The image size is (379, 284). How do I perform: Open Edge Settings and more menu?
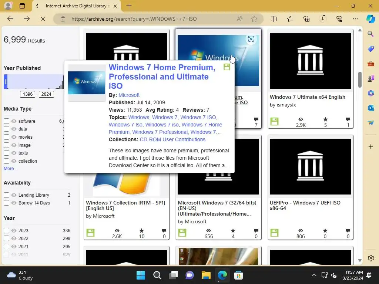(355, 19)
